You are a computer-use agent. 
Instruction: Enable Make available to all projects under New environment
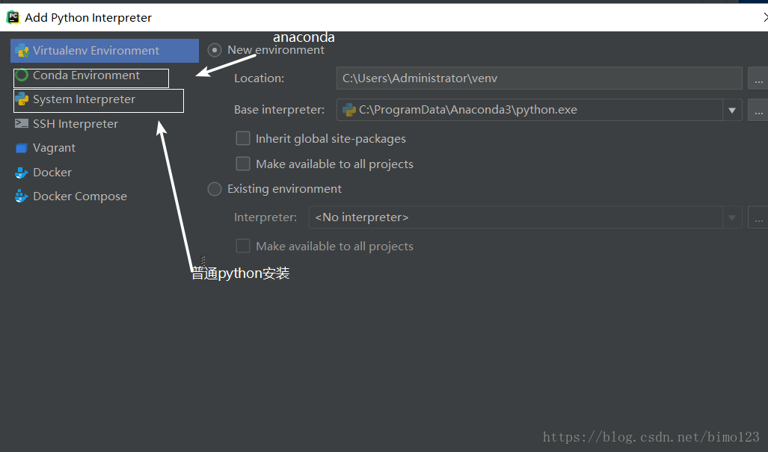click(x=243, y=164)
